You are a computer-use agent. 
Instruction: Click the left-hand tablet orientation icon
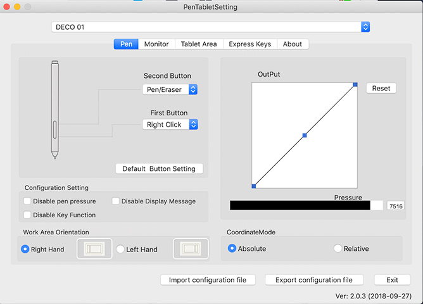coord(191,249)
